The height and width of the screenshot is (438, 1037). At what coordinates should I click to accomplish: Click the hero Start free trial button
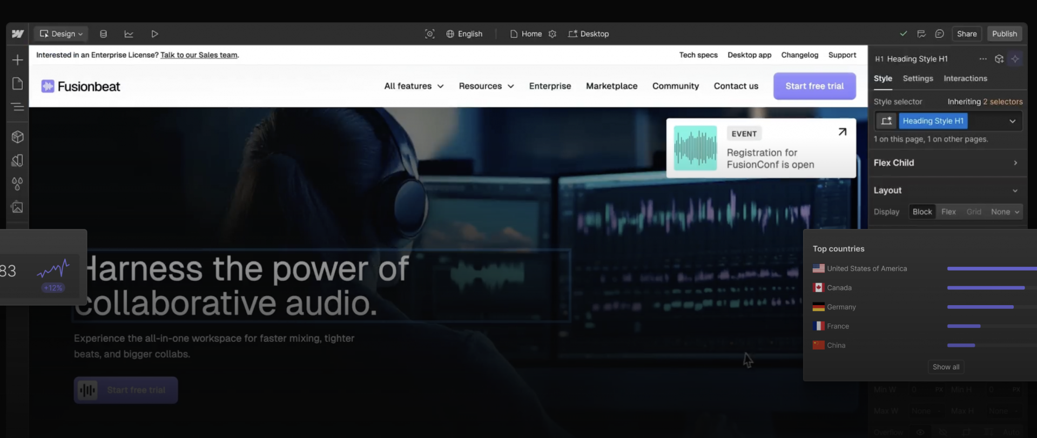[x=126, y=390]
